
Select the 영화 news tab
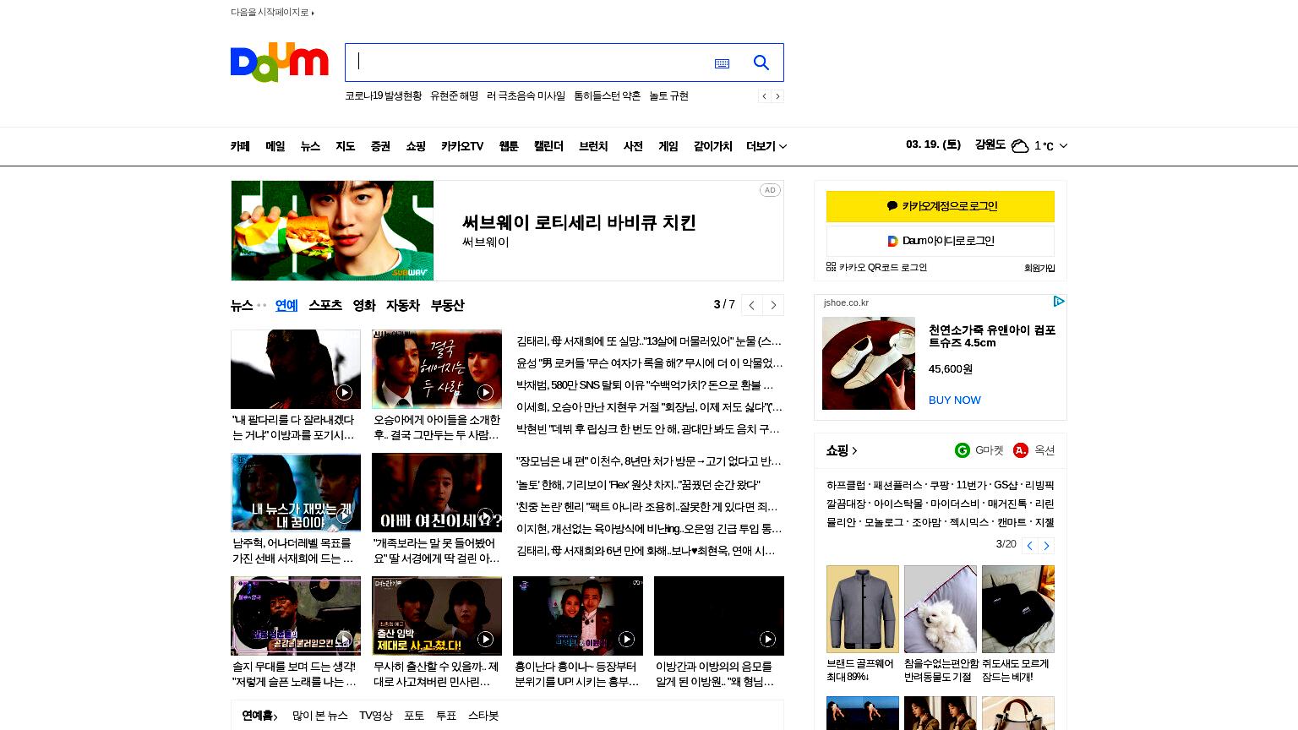click(364, 305)
